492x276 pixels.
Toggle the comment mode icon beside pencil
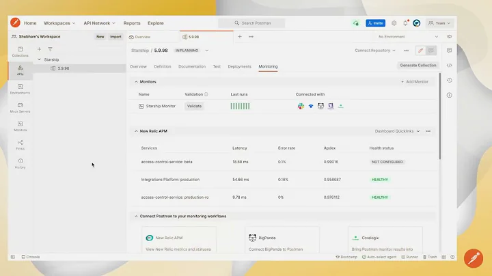[x=431, y=51]
